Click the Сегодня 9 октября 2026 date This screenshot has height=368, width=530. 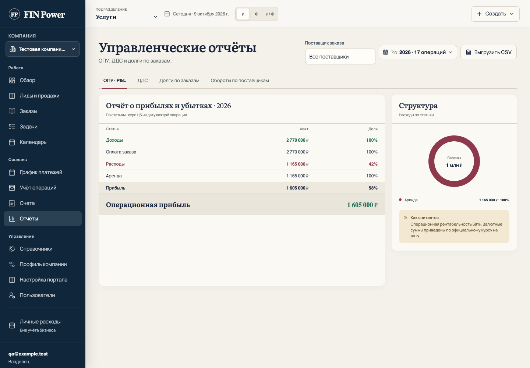[201, 14]
